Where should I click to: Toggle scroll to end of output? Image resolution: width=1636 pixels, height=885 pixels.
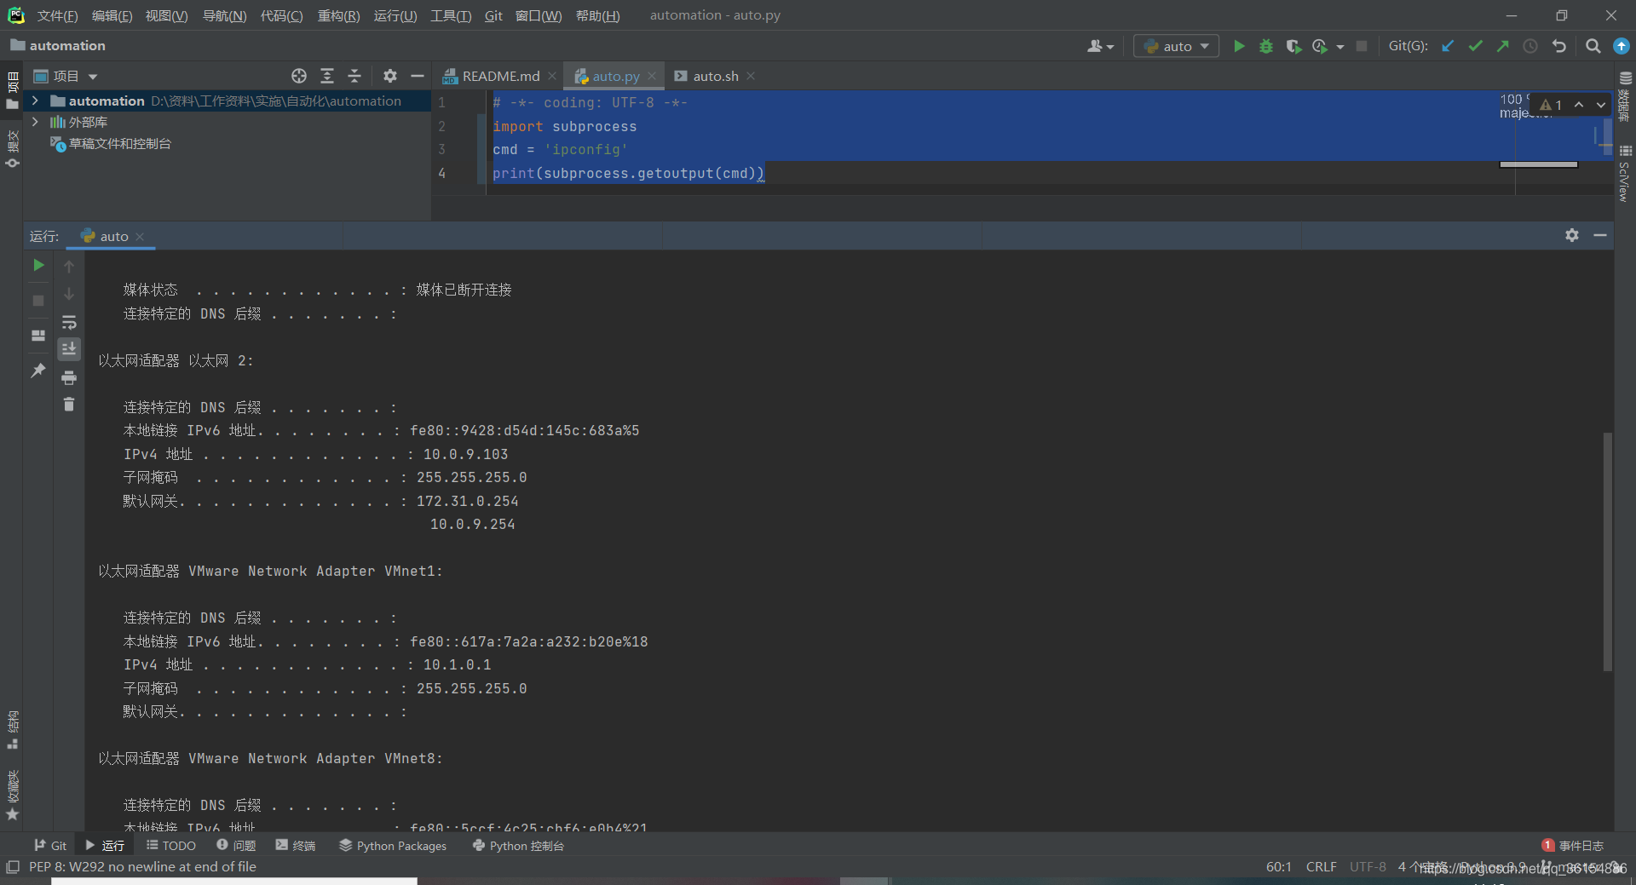tap(69, 349)
